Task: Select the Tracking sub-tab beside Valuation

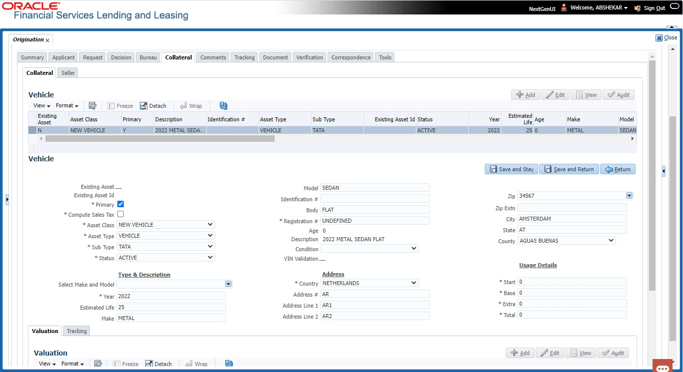Action: [77, 331]
